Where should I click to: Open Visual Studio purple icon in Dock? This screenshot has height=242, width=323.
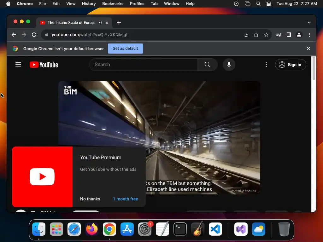point(241,229)
